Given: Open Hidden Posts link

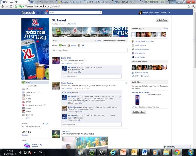Looking at the screenshot, I should pos(32,86).
